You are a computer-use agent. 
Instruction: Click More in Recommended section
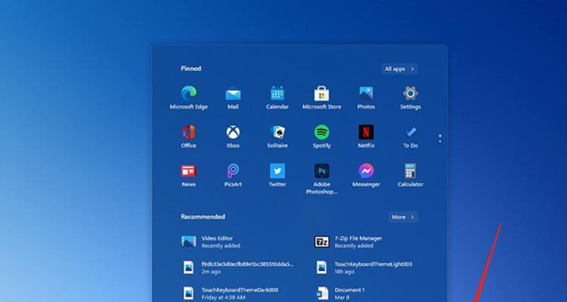pos(403,217)
